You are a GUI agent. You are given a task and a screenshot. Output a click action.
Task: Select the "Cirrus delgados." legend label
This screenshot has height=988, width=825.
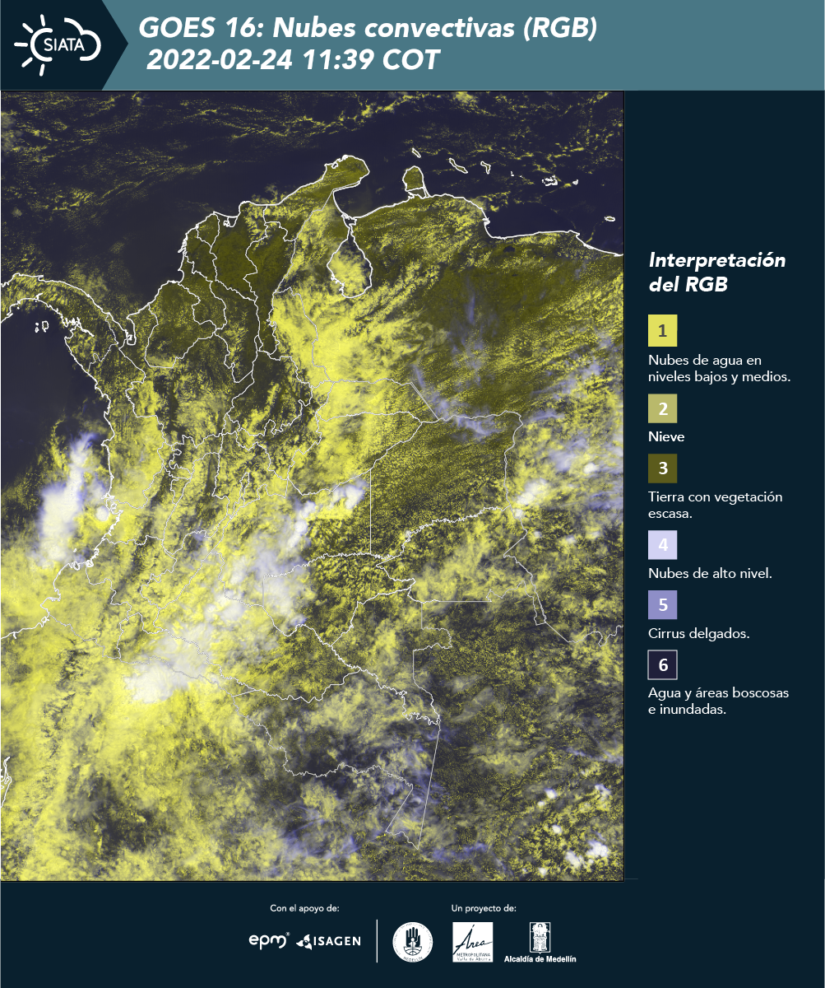pos(698,634)
